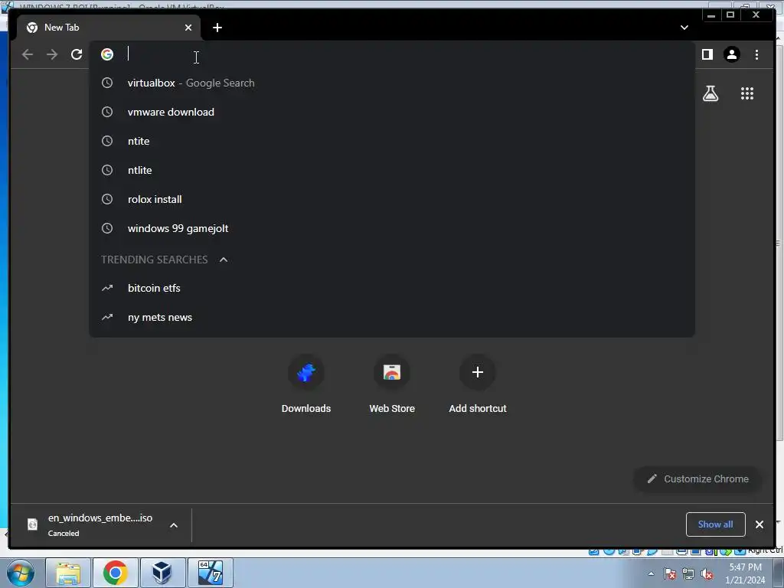Choose windows 99 gamejolt suggestion
Image resolution: width=784 pixels, height=588 pixels.
[392, 228]
